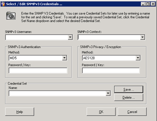
Task: Close the SNMPv3 Credentials window
Action: pyautogui.click(x=153, y=4)
